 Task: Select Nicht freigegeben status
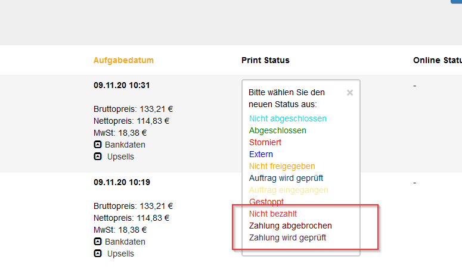pyautogui.click(x=282, y=166)
